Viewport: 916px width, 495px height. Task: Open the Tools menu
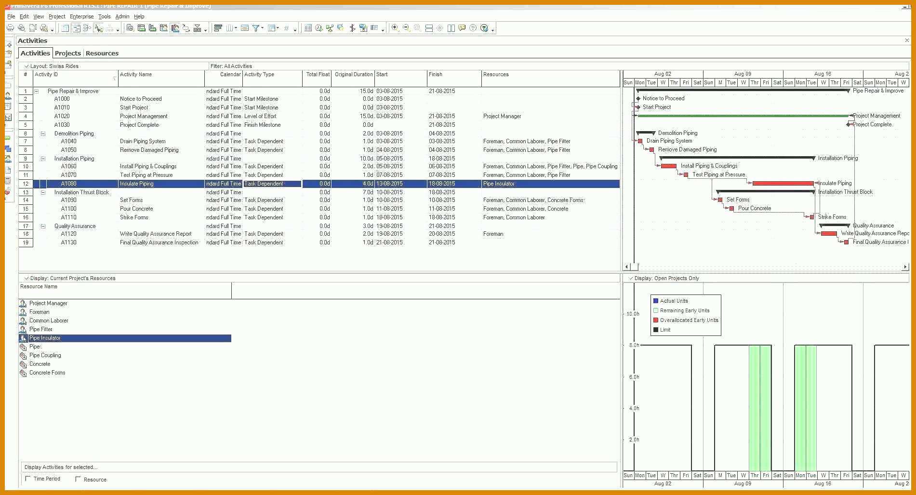coord(104,16)
